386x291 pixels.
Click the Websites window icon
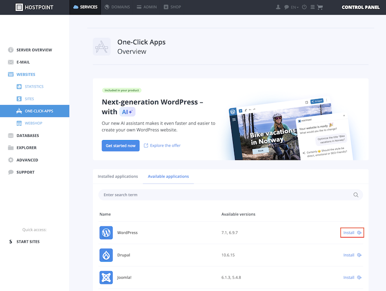[x=11, y=74]
